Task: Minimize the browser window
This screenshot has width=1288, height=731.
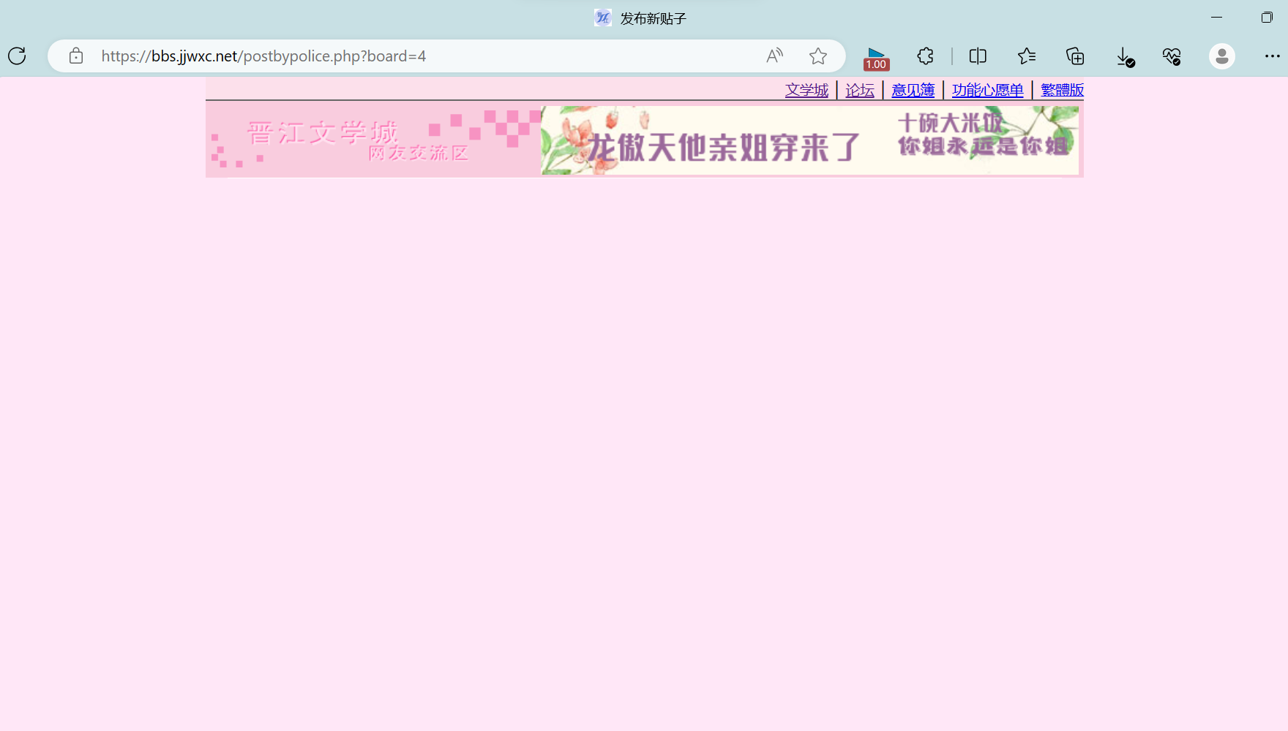Action: pos(1217,17)
